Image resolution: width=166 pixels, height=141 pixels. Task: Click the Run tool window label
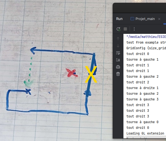point(119,19)
